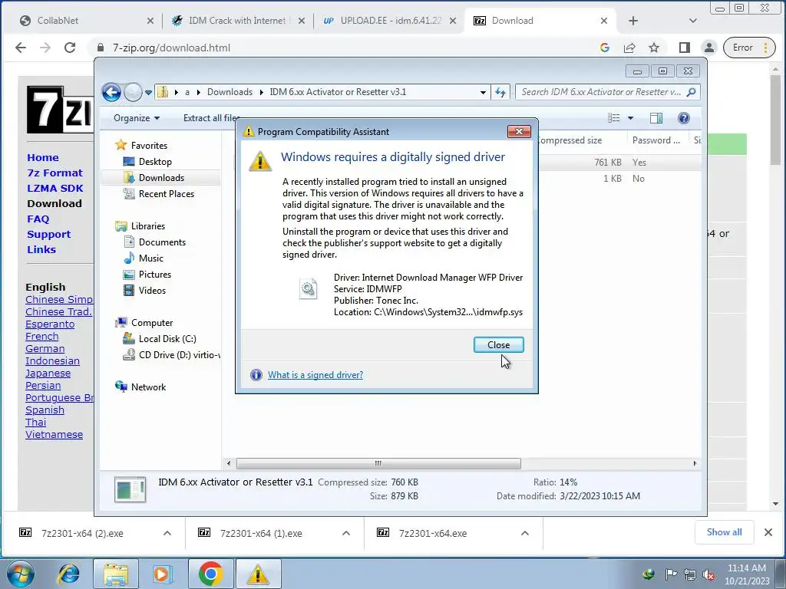The height and width of the screenshot is (589, 786).
Task: Open options for 7z2301-x64 (1).exe download
Action: (x=346, y=534)
